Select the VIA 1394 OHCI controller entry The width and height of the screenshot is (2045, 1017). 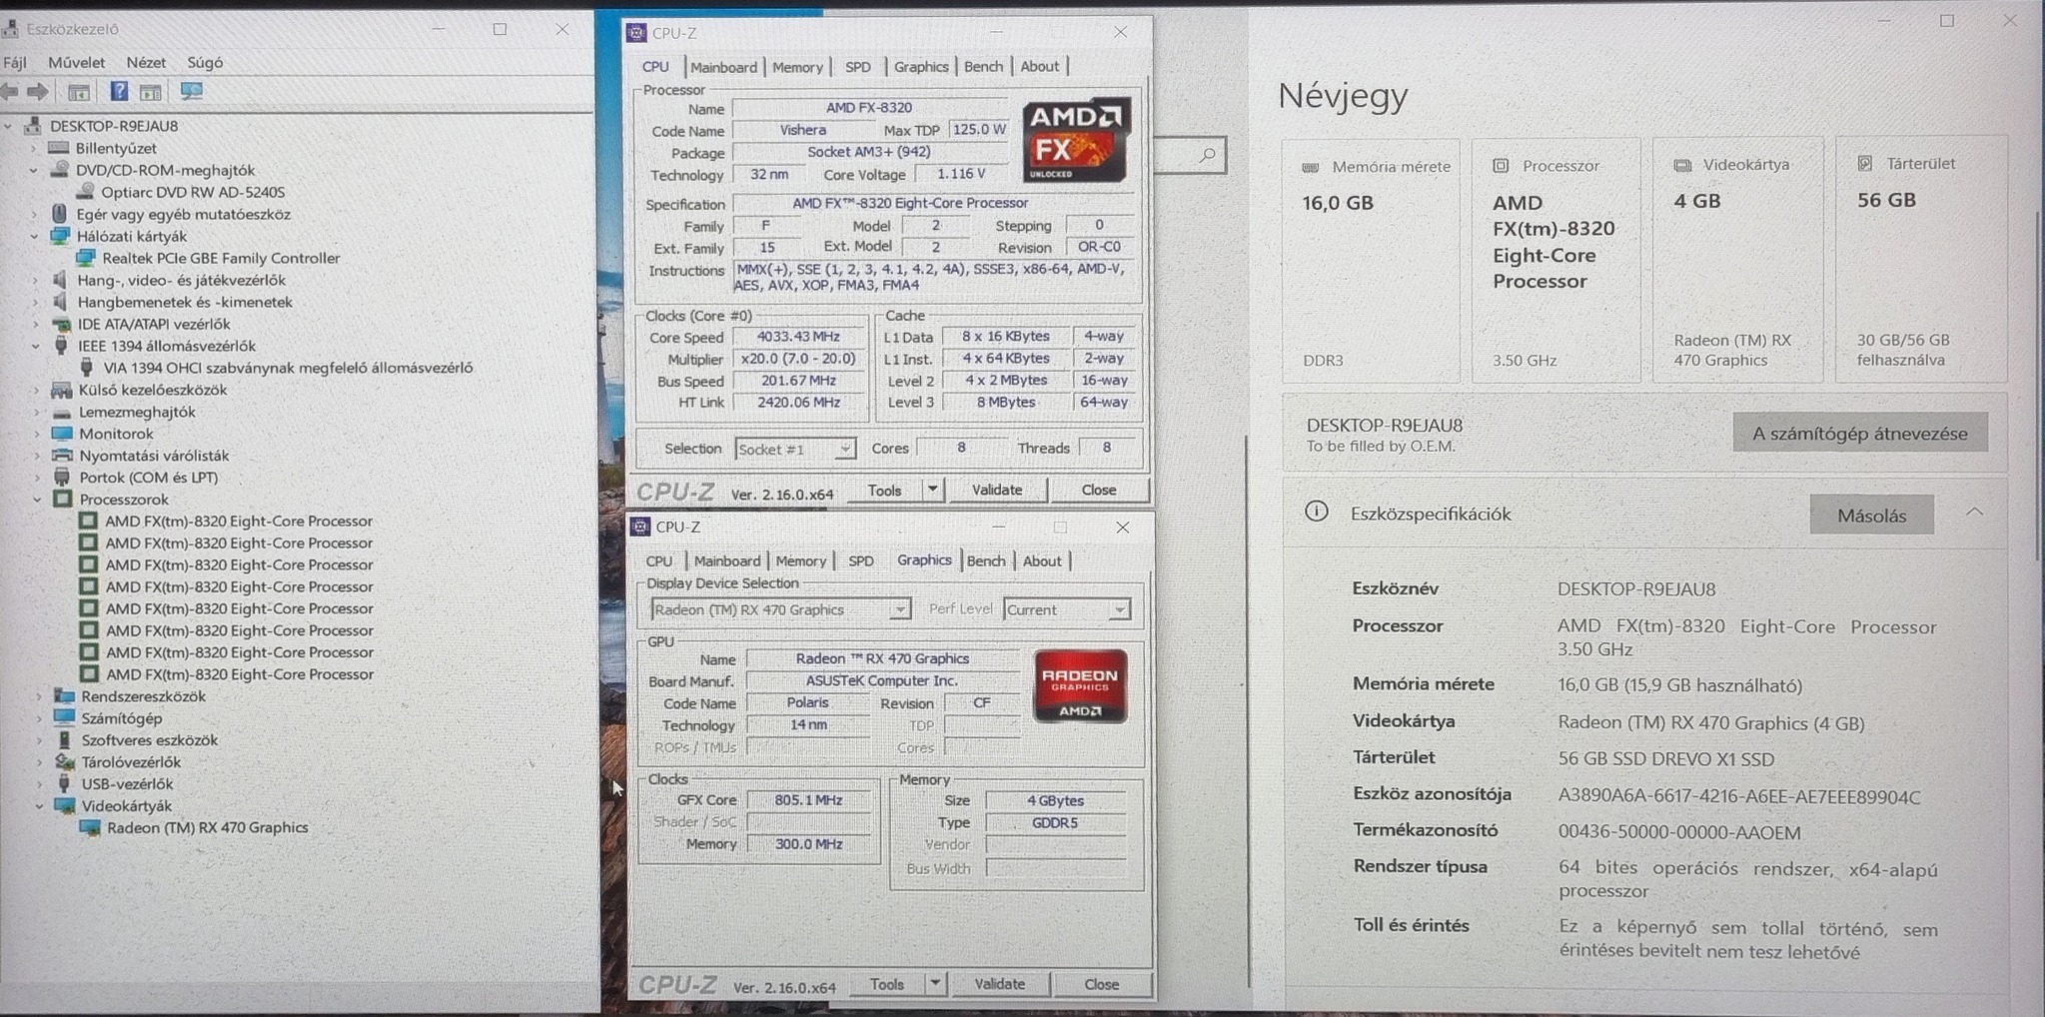pyautogui.click(x=288, y=368)
